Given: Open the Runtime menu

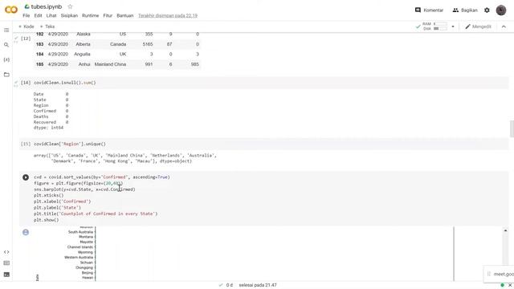Looking at the screenshot, I should pyautogui.click(x=90, y=15).
